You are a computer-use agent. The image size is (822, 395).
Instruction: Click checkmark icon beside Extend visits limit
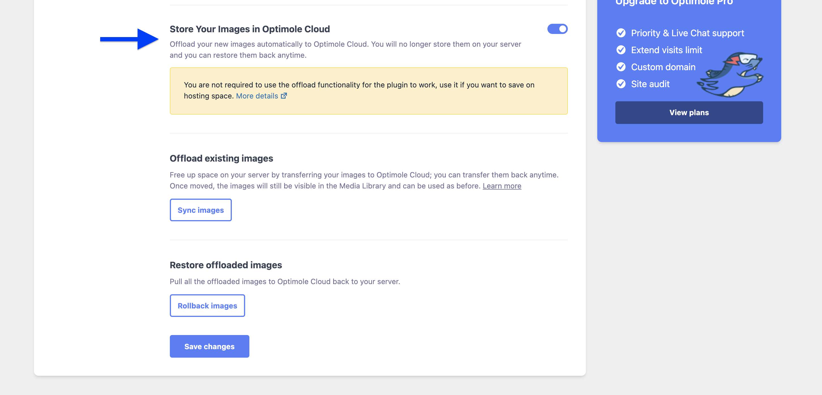click(x=621, y=50)
